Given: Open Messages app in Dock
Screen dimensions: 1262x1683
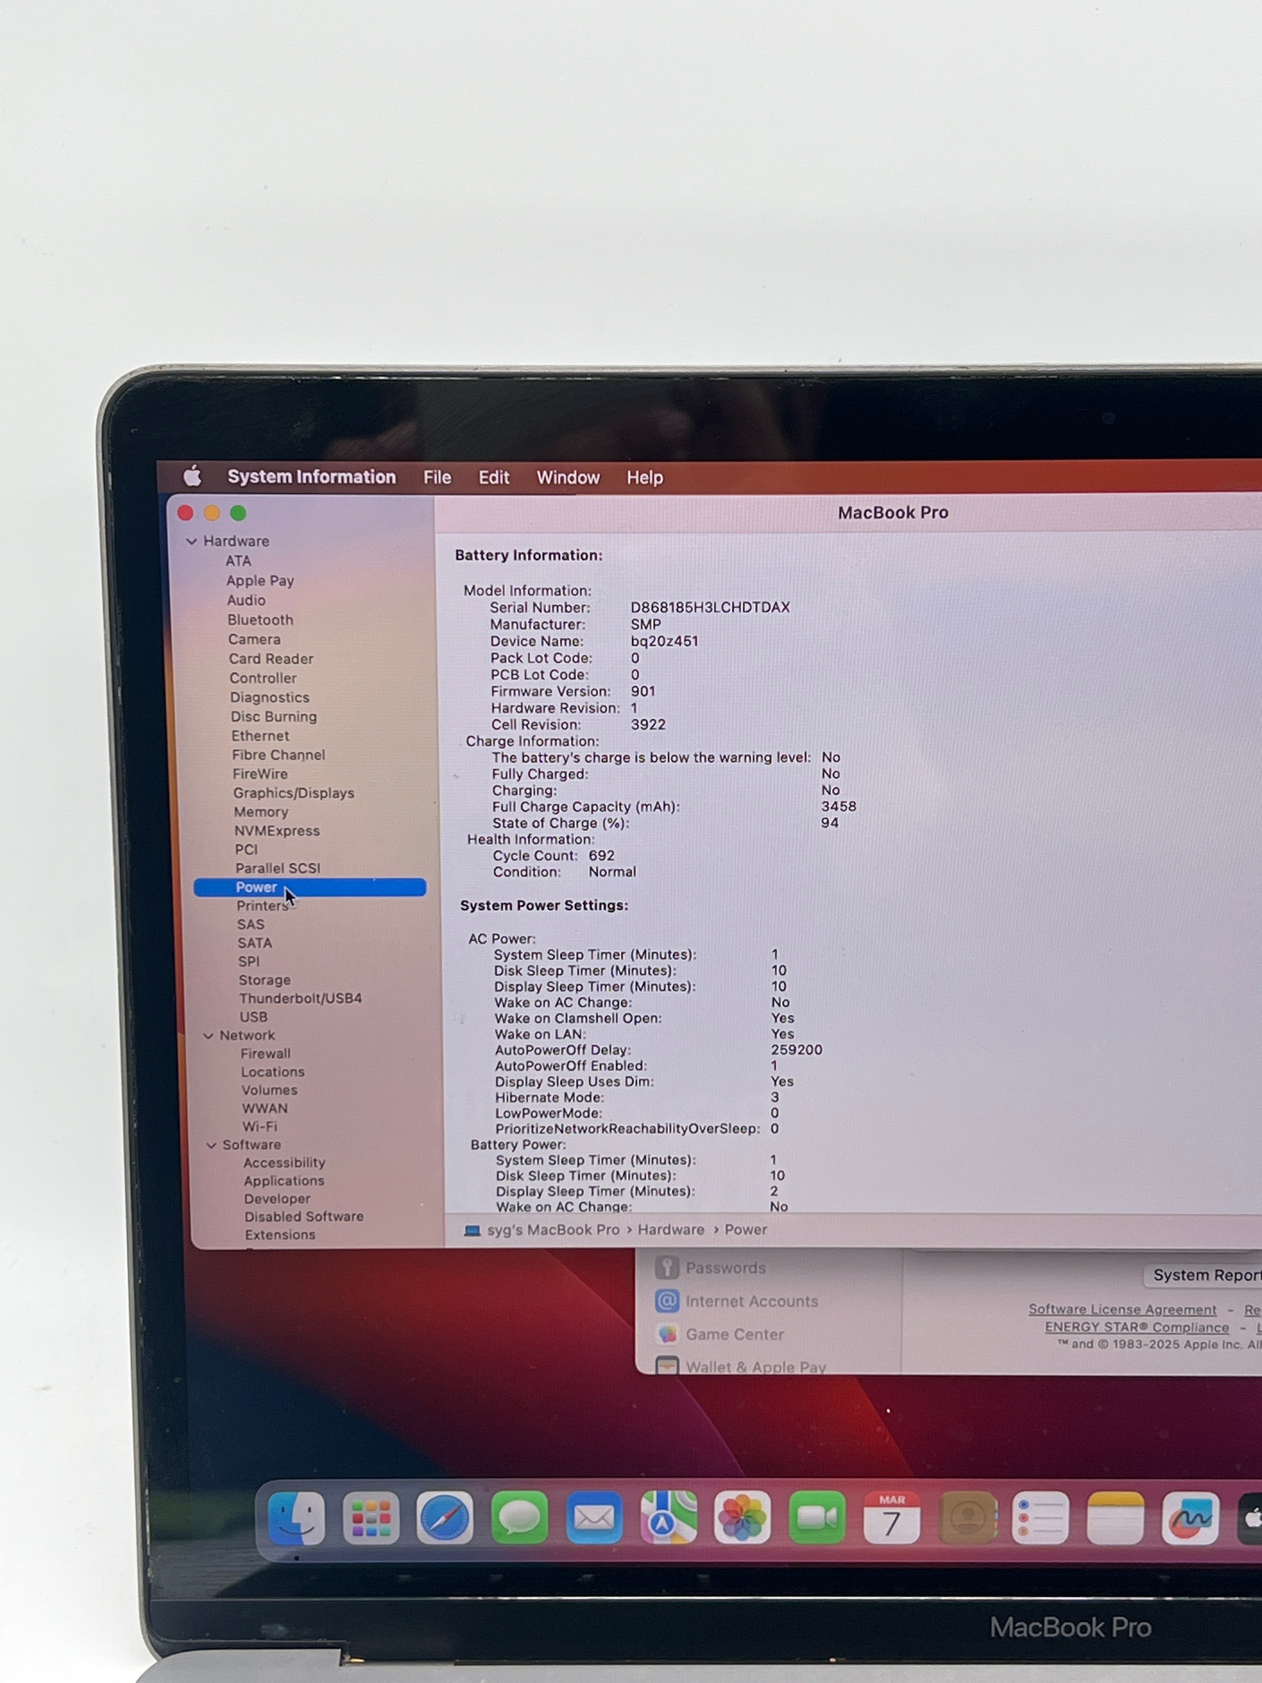Looking at the screenshot, I should [520, 1517].
